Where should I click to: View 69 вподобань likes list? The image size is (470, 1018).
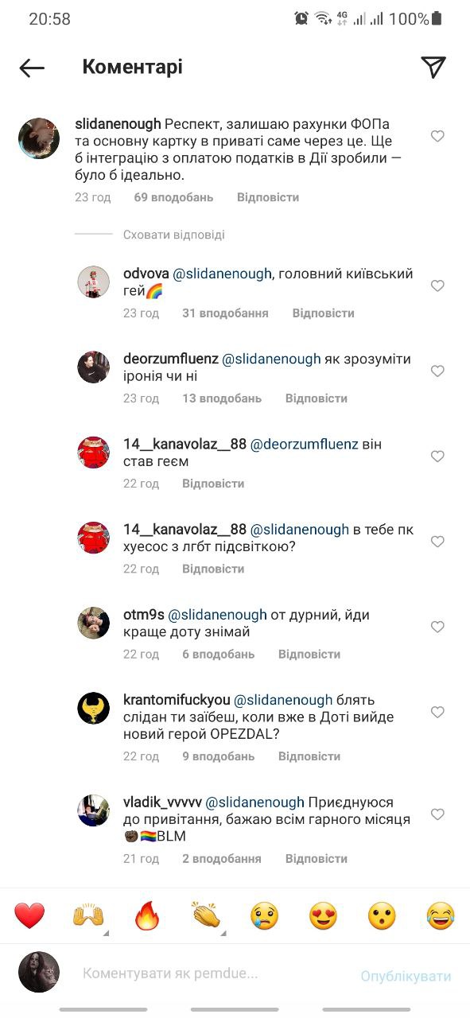click(x=173, y=196)
